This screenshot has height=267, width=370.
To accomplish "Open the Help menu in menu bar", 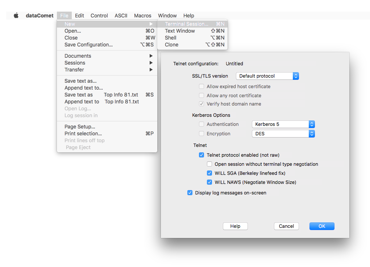I will click(x=189, y=16).
